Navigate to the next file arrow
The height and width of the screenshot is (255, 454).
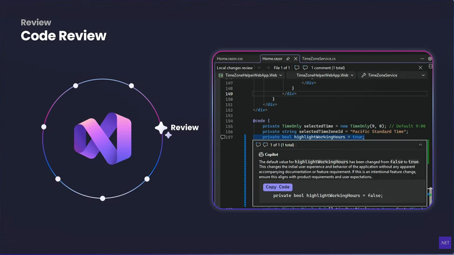(268, 68)
